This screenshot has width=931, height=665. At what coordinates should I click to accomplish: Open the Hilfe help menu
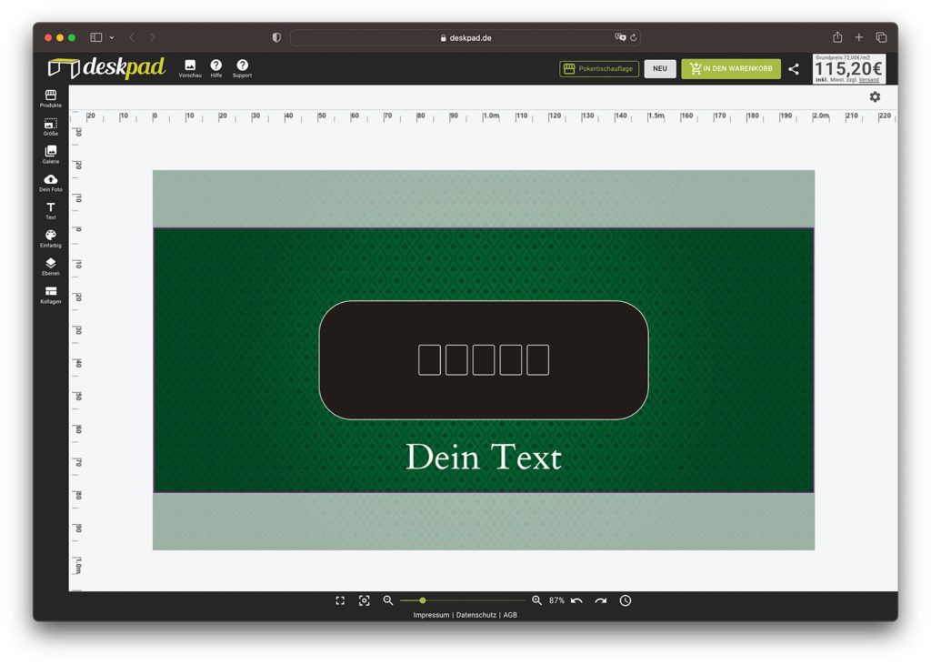(x=216, y=68)
